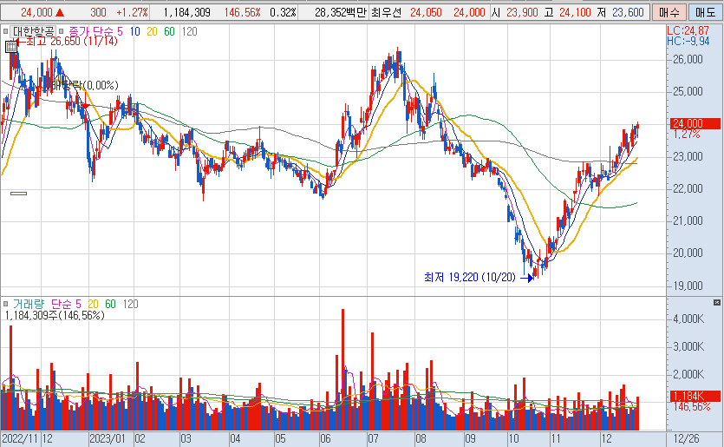Click the 거래량 volume indicator label
This screenshot has width=724, height=447.
pyautogui.click(x=28, y=304)
